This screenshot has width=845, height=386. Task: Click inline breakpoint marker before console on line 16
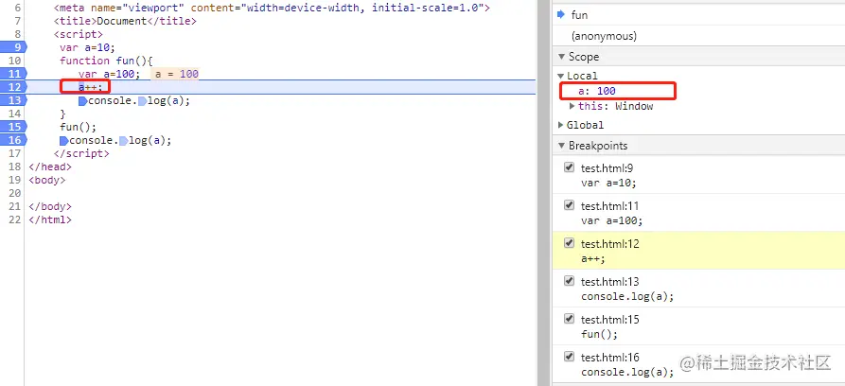63,141
